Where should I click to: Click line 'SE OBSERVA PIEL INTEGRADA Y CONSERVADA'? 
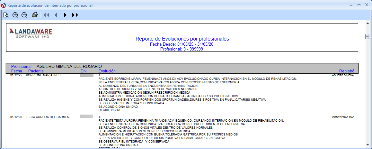click(134, 141)
